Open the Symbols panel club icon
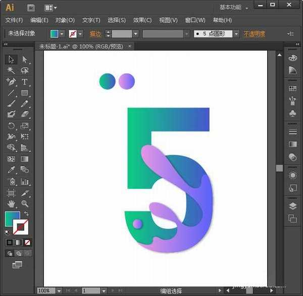The height and width of the screenshot is (296, 303). coord(292,114)
